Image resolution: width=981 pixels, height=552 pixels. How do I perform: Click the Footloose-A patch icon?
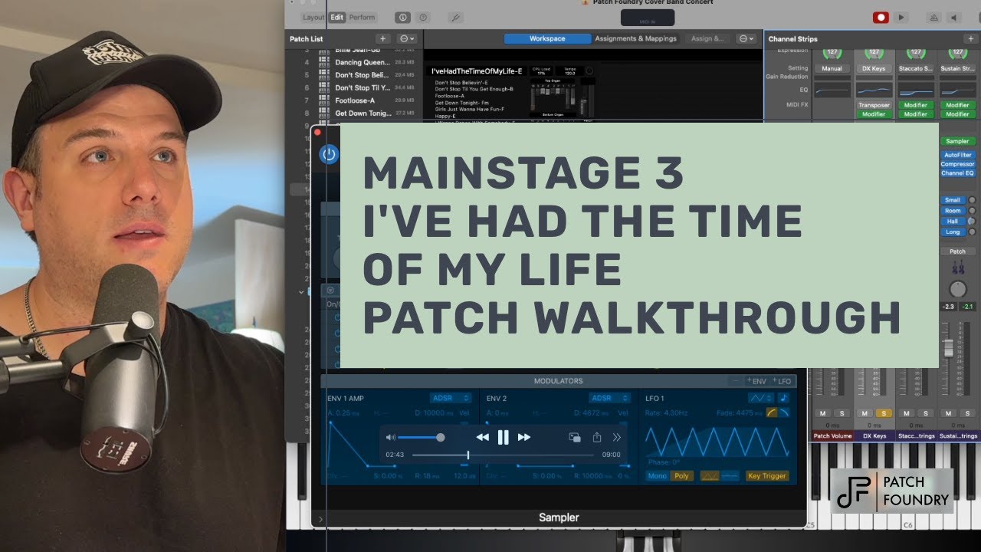point(325,100)
